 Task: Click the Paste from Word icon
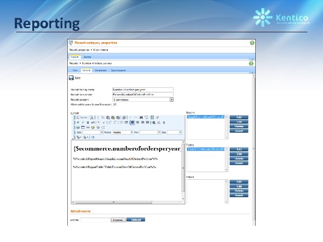pyautogui.click(x=118, y=117)
